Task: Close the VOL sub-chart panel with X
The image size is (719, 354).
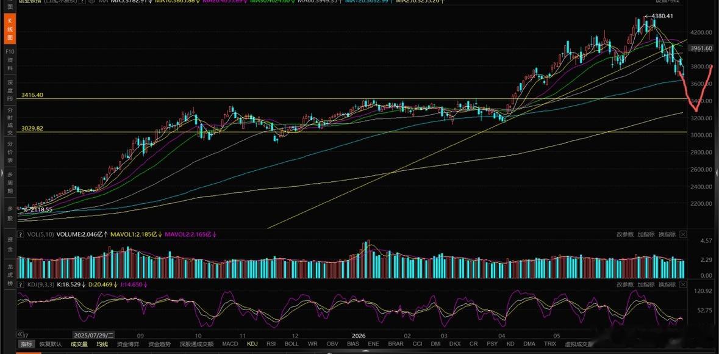Action: point(683,234)
